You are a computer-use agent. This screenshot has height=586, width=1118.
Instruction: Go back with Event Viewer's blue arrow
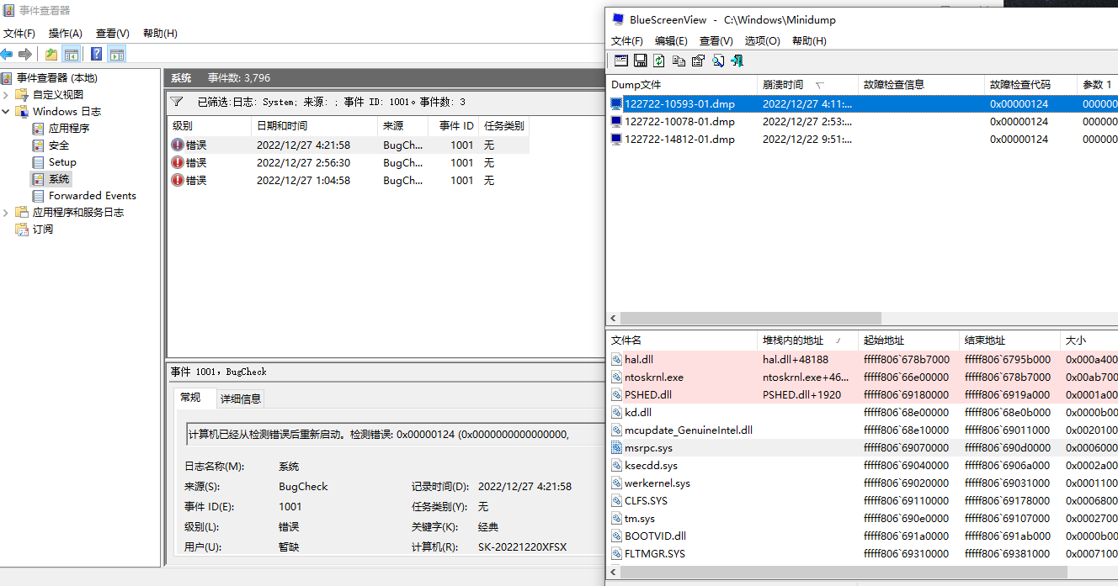pyautogui.click(x=7, y=55)
